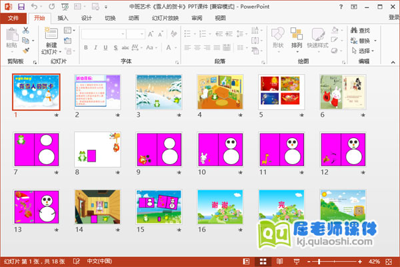The height and width of the screenshot is (267, 400).
Task: Click the Find (查找) binoculars button
Action: (359, 31)
